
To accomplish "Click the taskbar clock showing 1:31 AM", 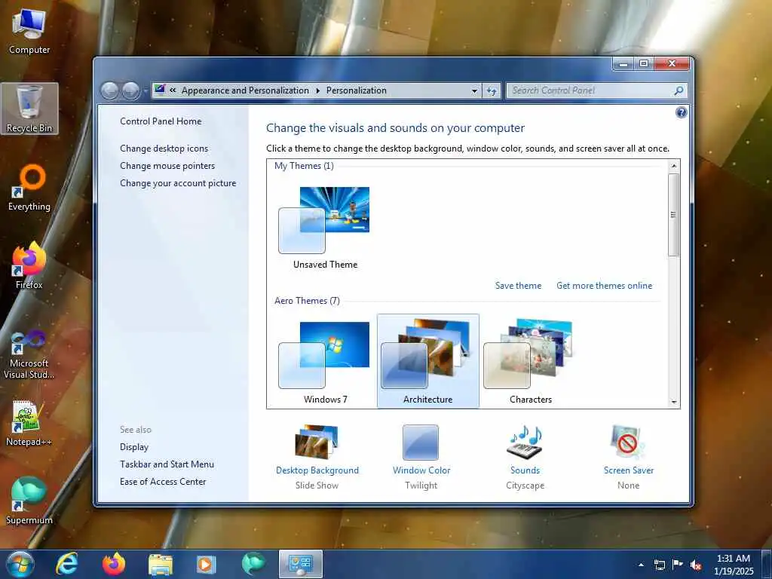I will pos(734,565).
